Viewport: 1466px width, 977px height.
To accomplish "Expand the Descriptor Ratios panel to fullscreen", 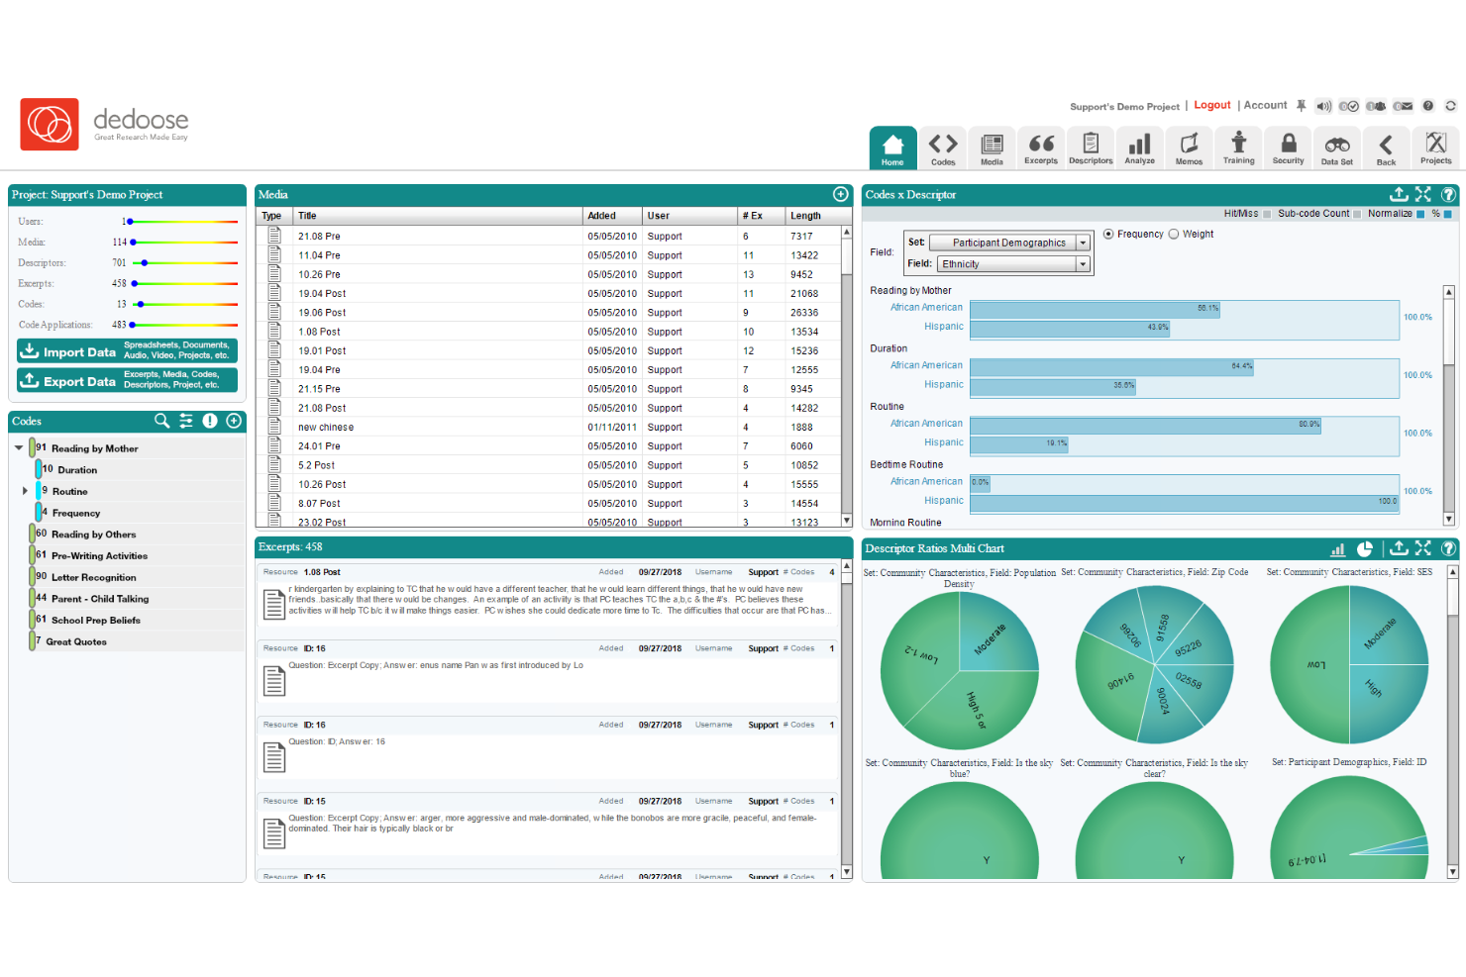I will (1423, 547).
